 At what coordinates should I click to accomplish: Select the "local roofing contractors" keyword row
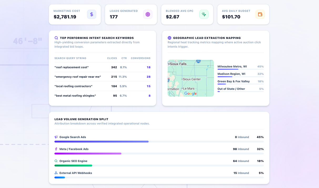pyautogui.click(x=103, y=86)
